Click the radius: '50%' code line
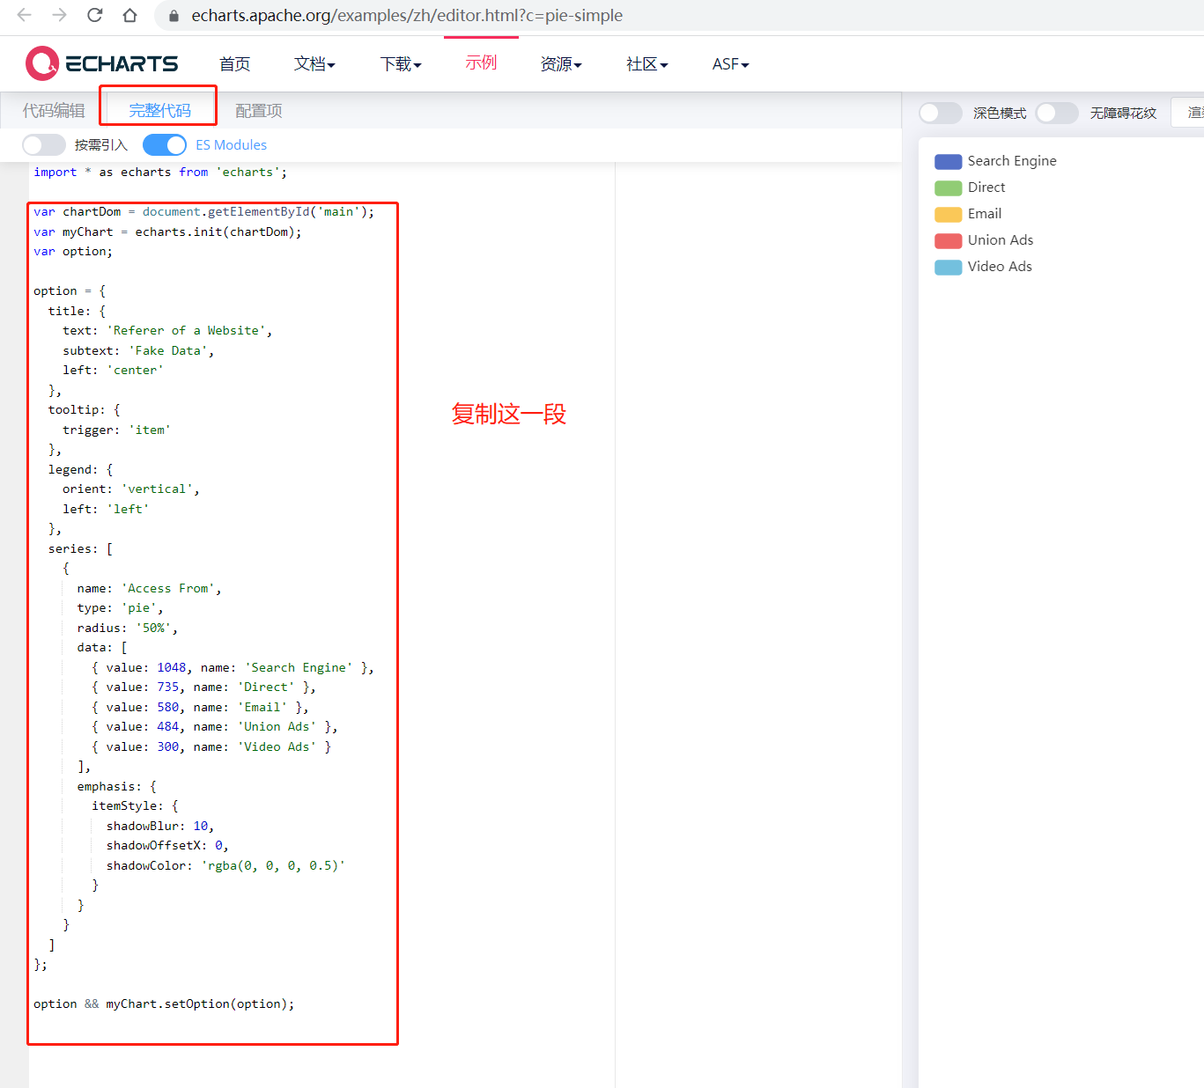This screenshot has height=1088, width=1204. pyautogui.click(x=128, y=628)
